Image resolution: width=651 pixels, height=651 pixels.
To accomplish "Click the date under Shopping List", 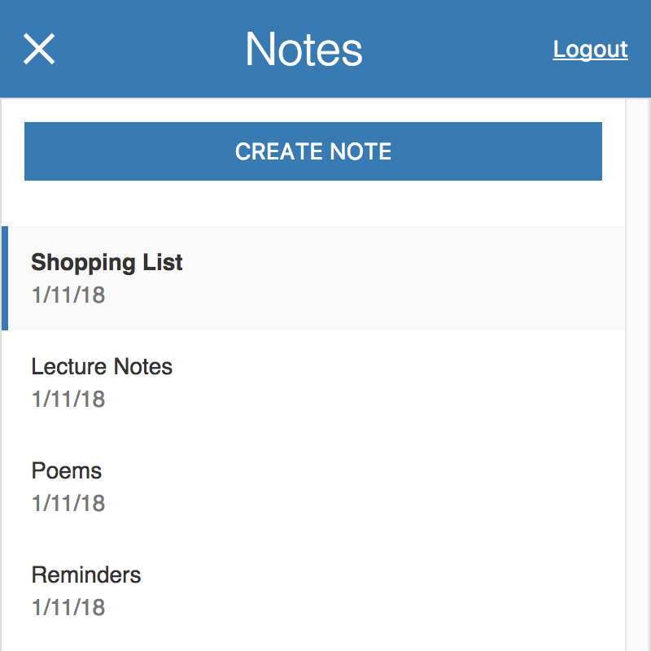I will 68,295.
